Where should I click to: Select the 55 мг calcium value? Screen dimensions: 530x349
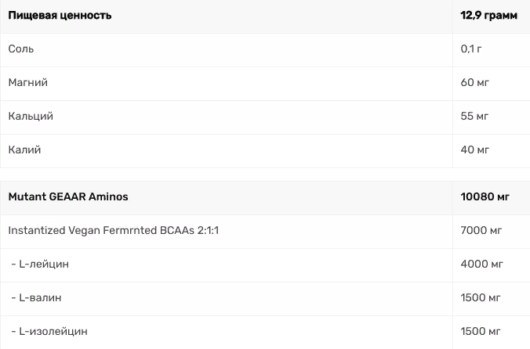click(474, 117)
